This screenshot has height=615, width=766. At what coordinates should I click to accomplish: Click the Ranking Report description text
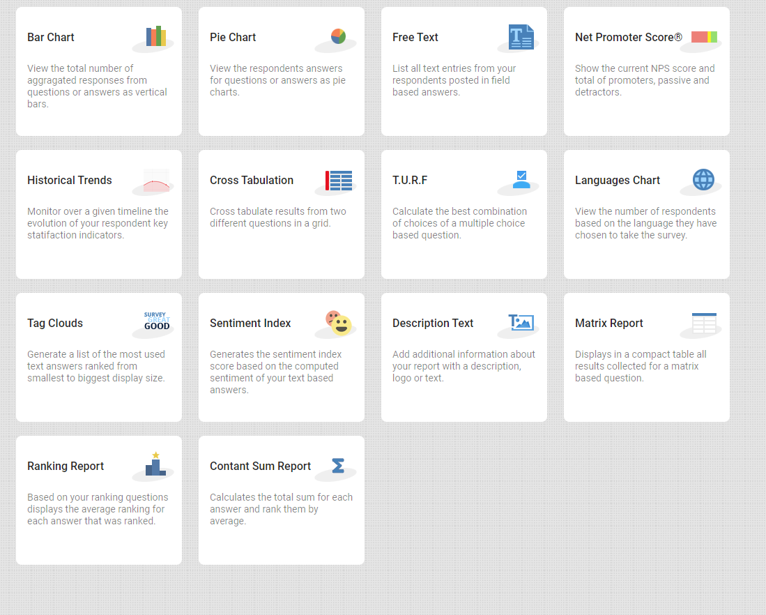click(x=98, y=509)
